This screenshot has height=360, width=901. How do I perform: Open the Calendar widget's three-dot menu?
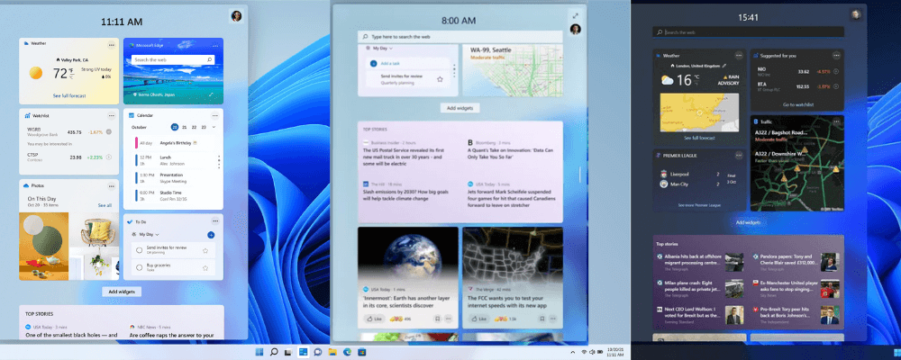(x=216, y=115)
